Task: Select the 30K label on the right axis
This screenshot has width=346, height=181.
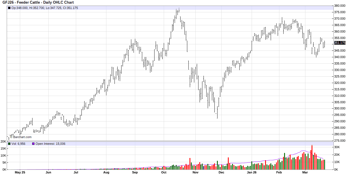Action: [x=337, y=147]
